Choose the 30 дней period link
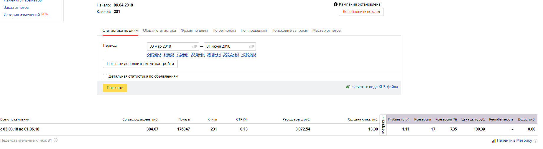 click(x=198, y=54)
